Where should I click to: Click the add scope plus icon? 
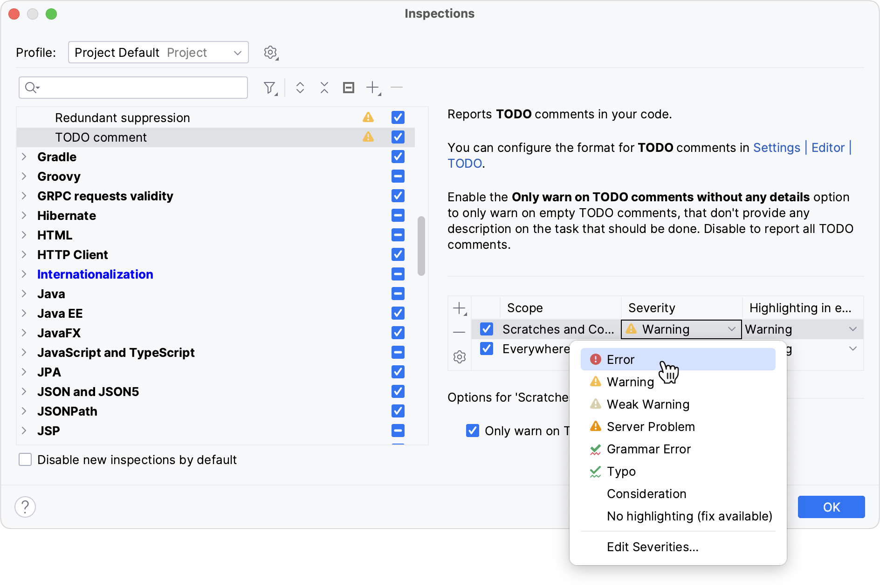[460, 308]
